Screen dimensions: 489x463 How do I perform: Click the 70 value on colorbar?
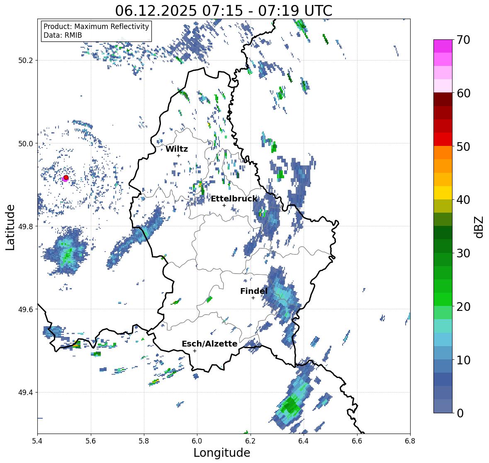click(463, 40)
